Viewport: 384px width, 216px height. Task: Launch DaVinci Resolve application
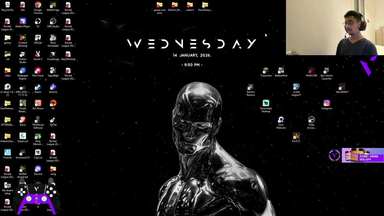251,90
